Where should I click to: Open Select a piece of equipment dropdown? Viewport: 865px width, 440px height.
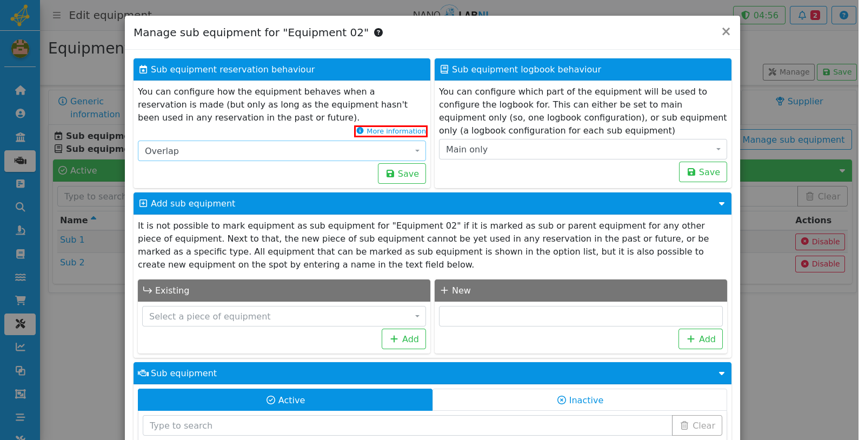click(284, 316)
